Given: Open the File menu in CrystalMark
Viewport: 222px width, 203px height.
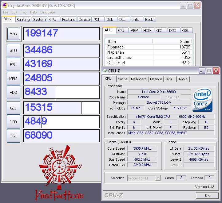Looking at the screenshot, I should pos(6,12).
